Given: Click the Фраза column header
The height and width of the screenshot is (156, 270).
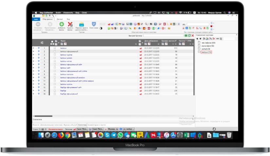Looking at the screenshot, I should [63, 41].
